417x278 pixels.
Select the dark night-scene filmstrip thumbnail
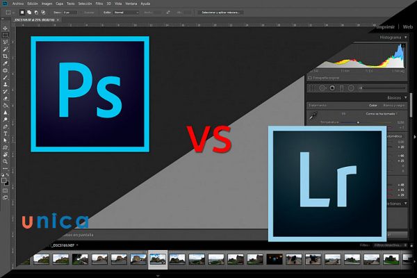[x=275, y=259]
